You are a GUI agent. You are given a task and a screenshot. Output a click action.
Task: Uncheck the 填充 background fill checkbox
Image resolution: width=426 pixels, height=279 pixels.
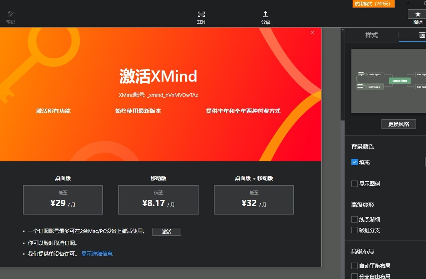pos(355,162)
